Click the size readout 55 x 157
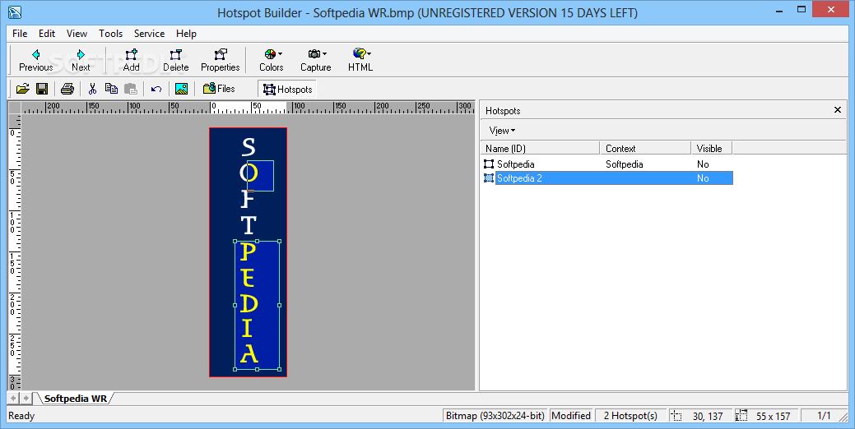855x429 pixels. (773, 416)
